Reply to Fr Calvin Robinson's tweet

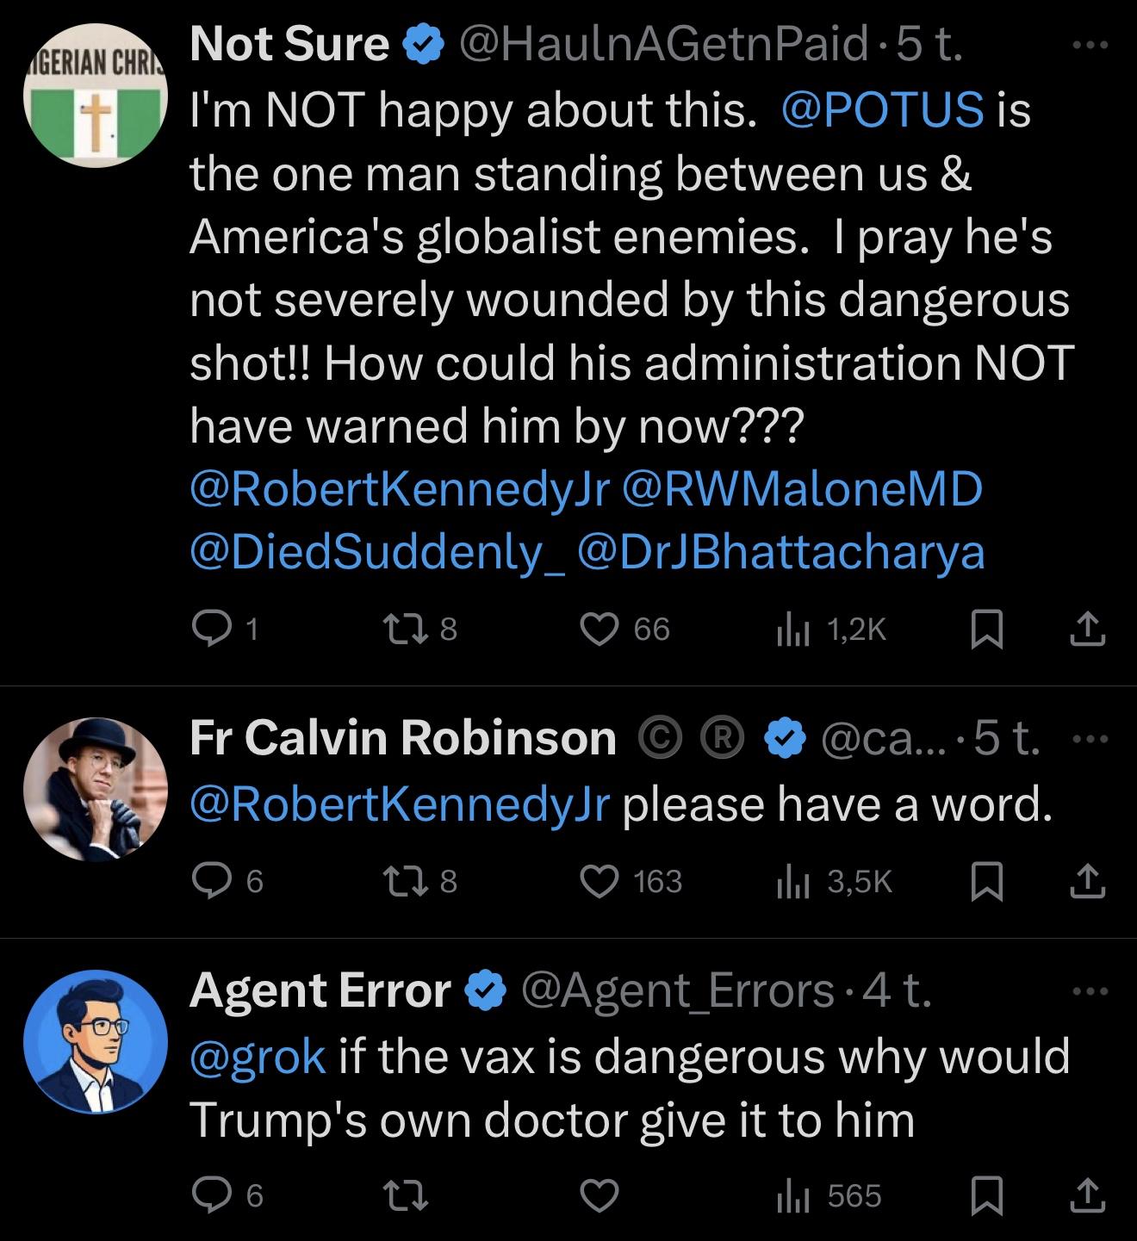(207, 882)
